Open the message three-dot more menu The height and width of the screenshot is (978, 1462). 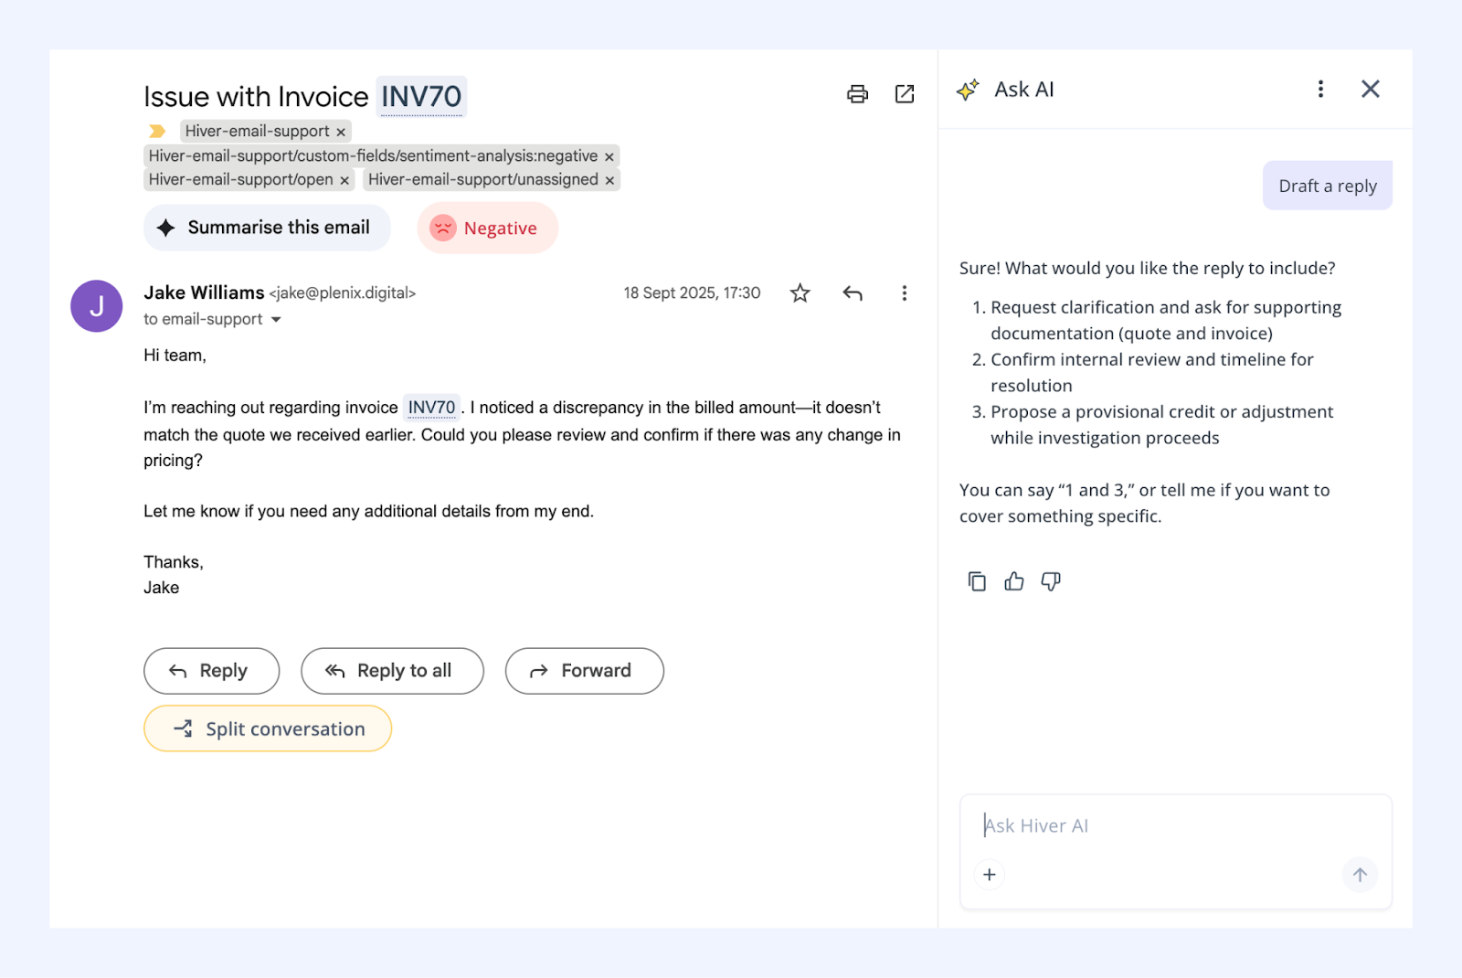point(905,292)
